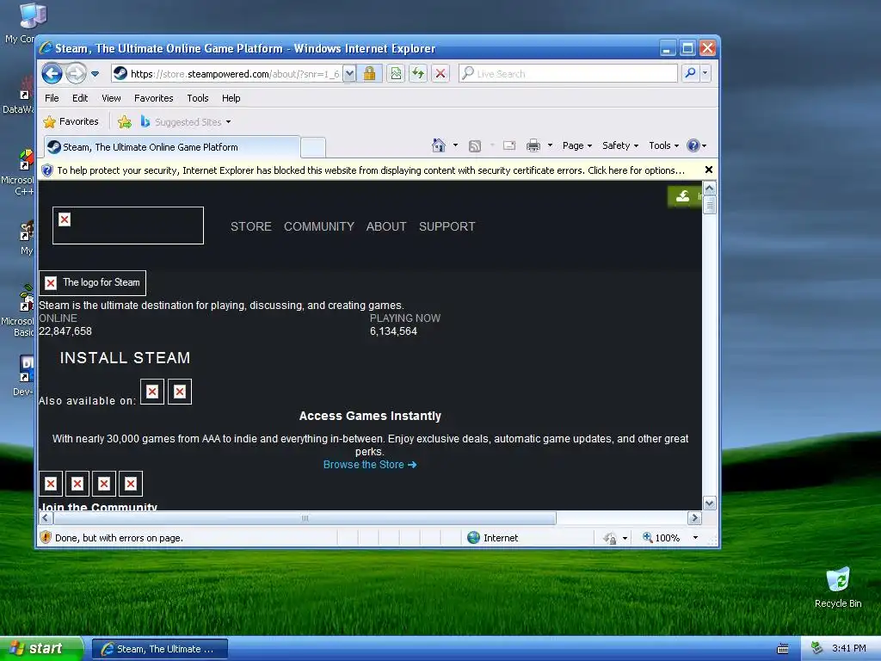This screenshot has width=881, height=661.
Task: Click the horizontal scrollbar thumb
Action: 305,517
